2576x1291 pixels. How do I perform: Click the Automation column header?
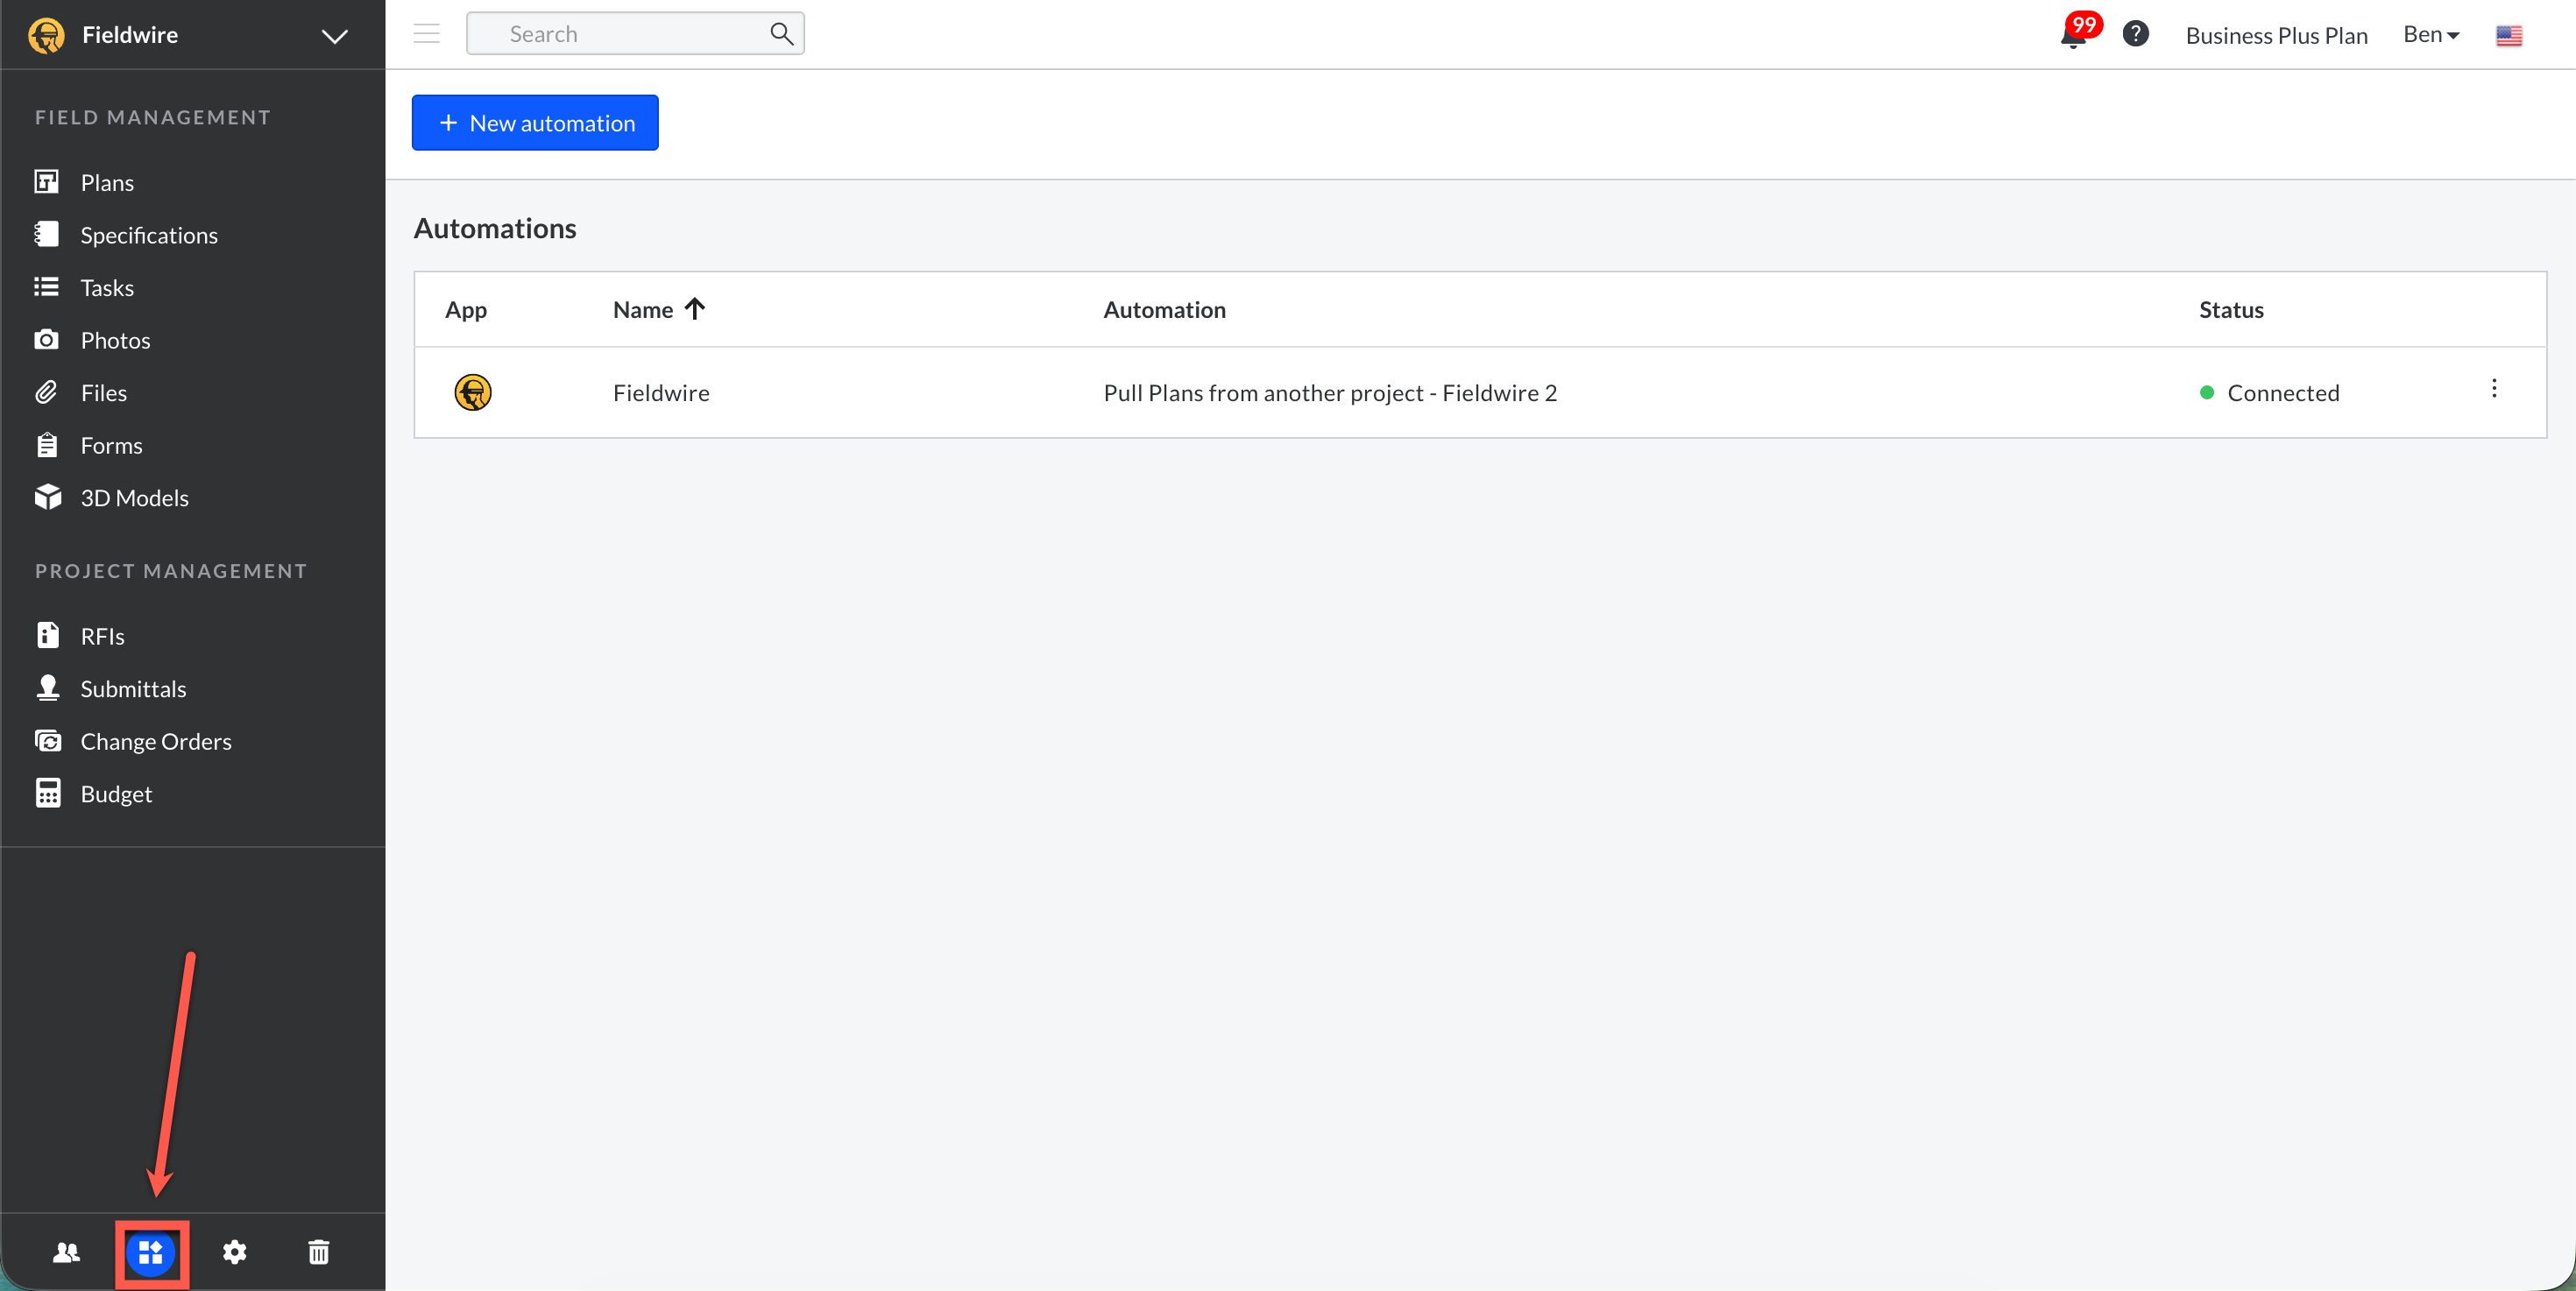1164,310
